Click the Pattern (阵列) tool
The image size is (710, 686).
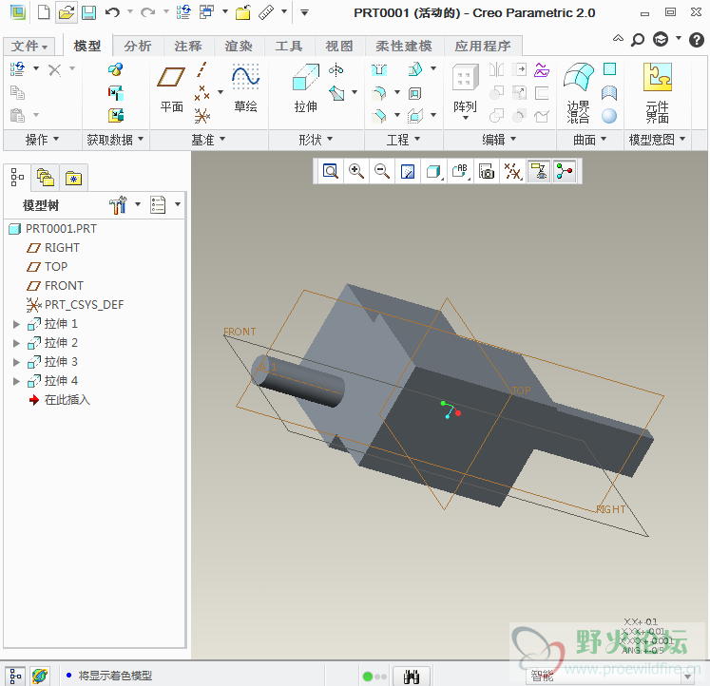465,91
